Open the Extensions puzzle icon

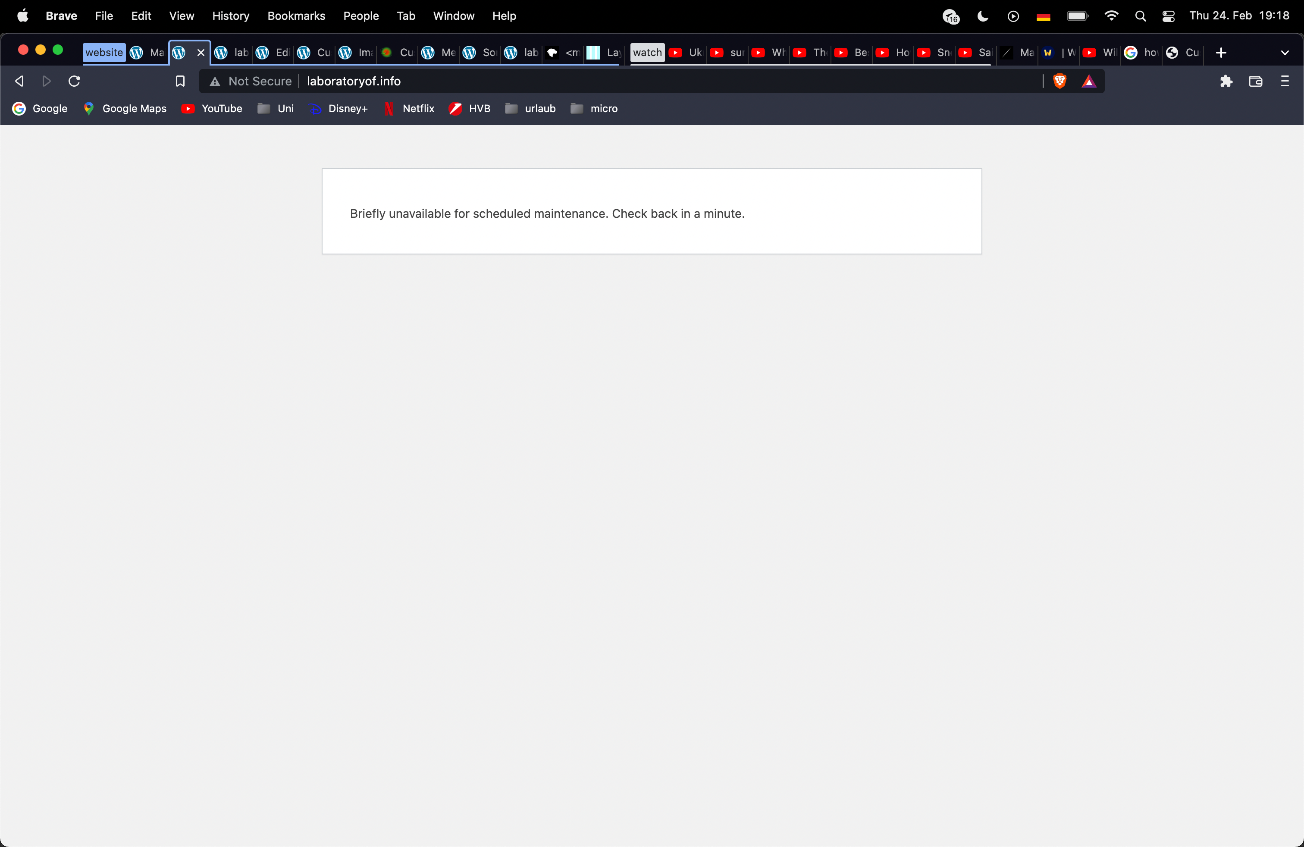pos(1226,81)
